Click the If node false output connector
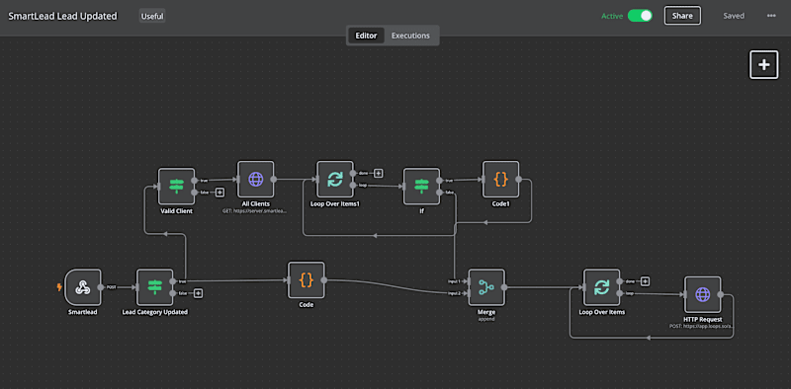Image resolution: width=791 pixels, height=389 pixels. pyautogui.click(x=439, y=192)
